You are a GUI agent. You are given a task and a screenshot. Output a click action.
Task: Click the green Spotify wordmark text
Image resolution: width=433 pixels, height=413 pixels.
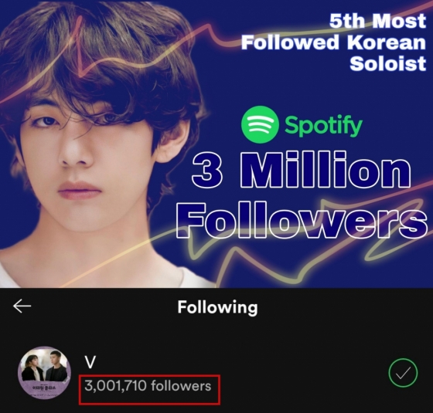pyautogui.click(x=323, y=127)
